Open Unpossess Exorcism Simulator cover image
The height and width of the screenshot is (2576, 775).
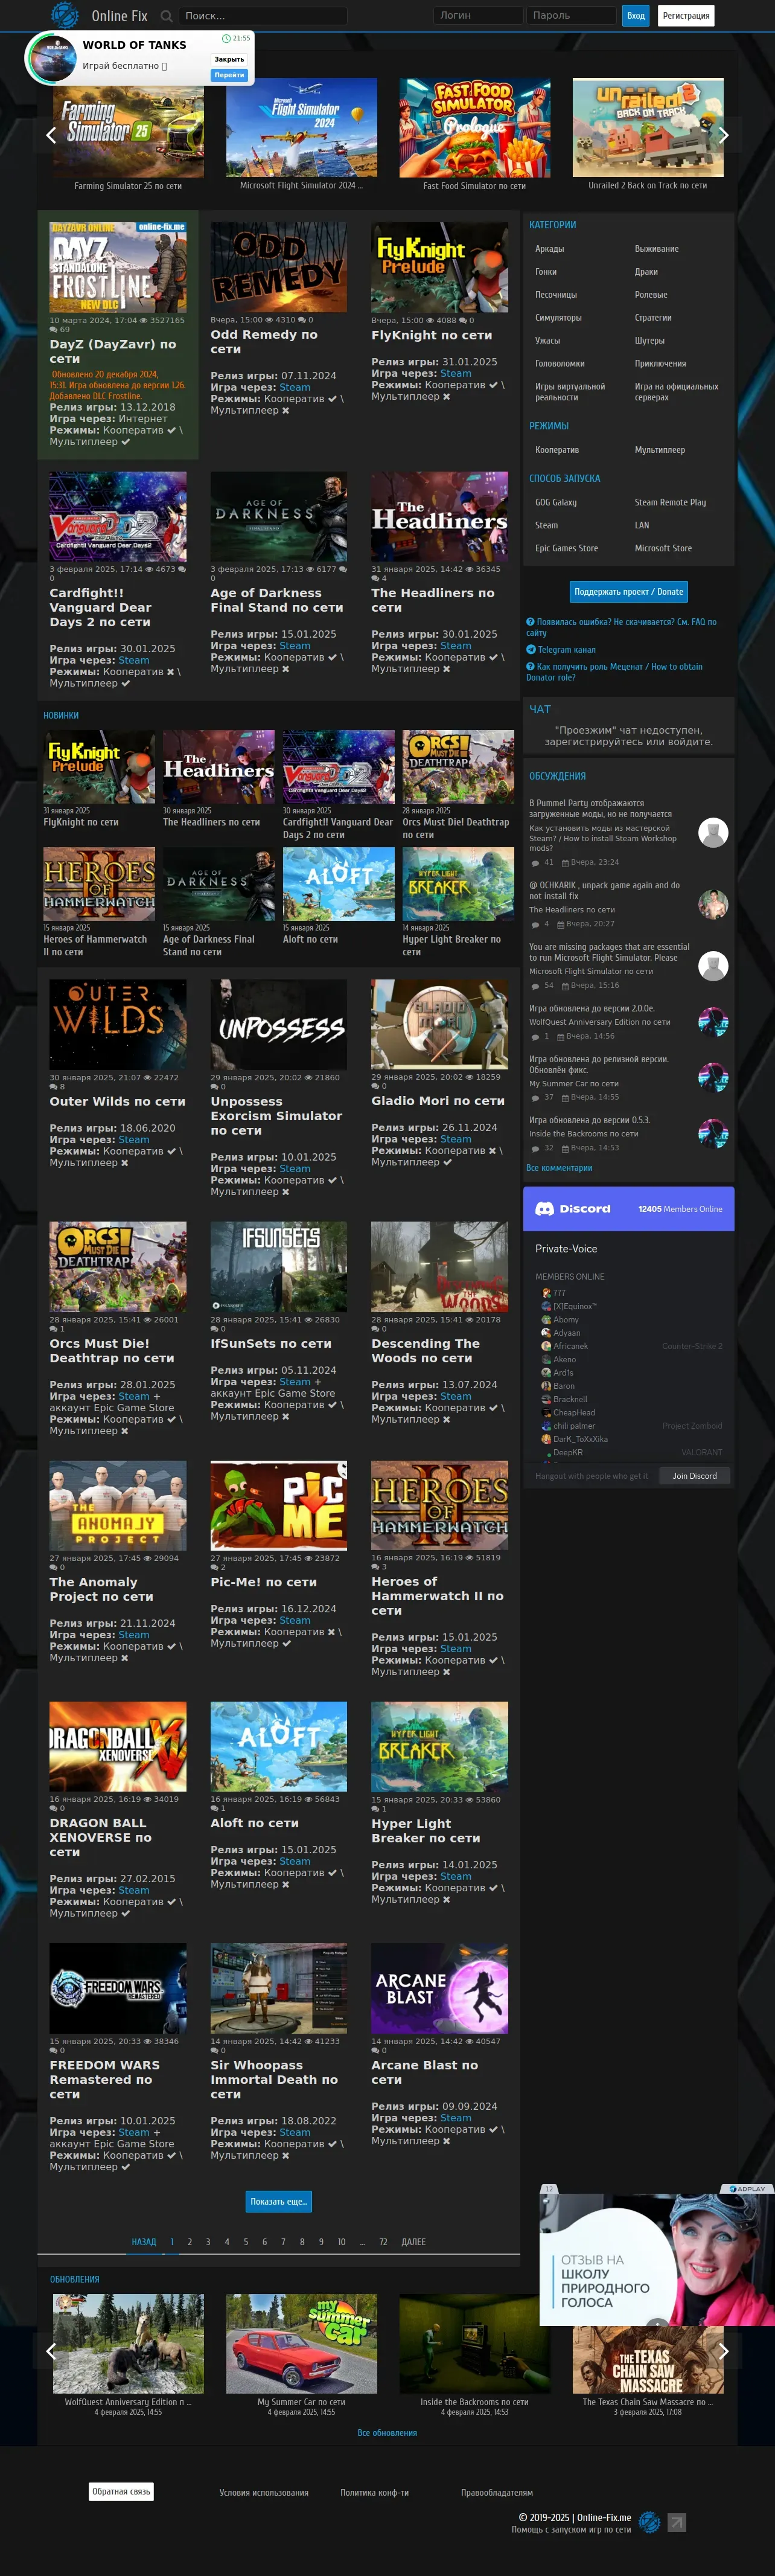click(x=279, y=1024)
